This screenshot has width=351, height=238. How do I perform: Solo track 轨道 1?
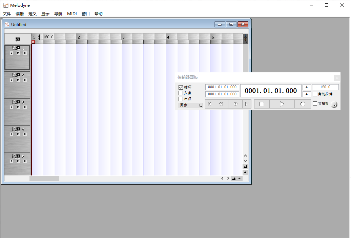(12, 53)
